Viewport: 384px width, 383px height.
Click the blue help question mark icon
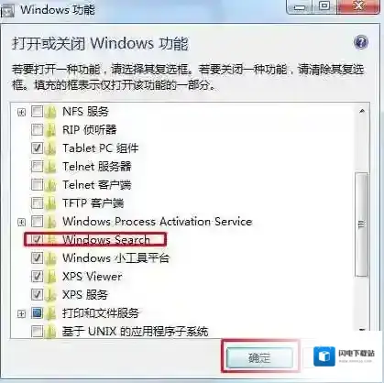(361, 42)
